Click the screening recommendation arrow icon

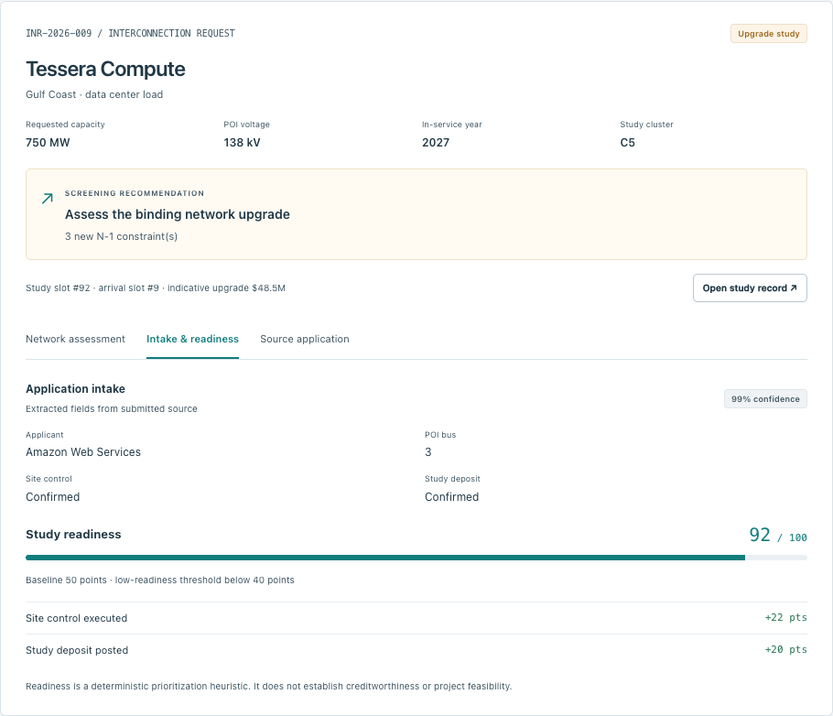pos(48,199)
